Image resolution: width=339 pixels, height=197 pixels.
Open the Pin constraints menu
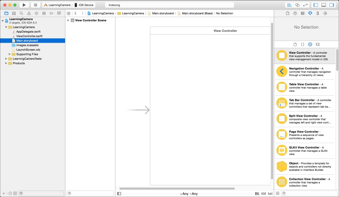(263, 194)
